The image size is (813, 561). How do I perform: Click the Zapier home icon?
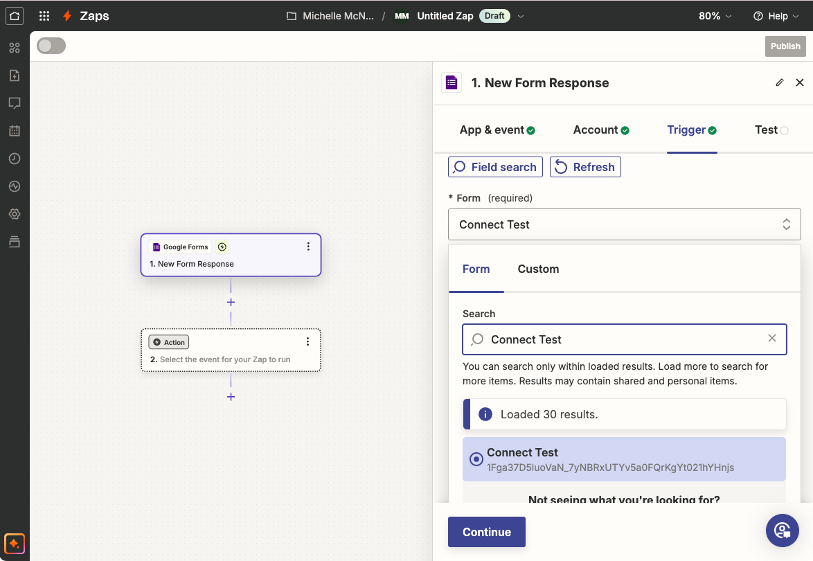[15, 16]
